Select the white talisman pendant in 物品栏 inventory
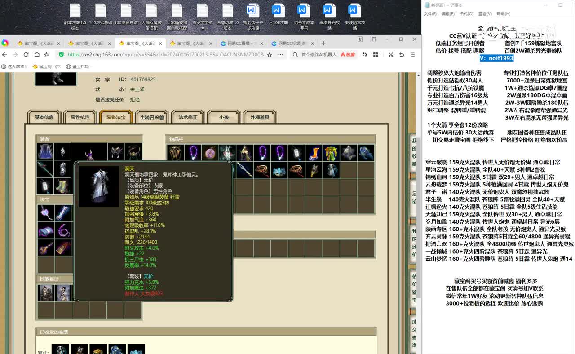The image size is (575, 354). pyautogui.click(x=296, y=153)
